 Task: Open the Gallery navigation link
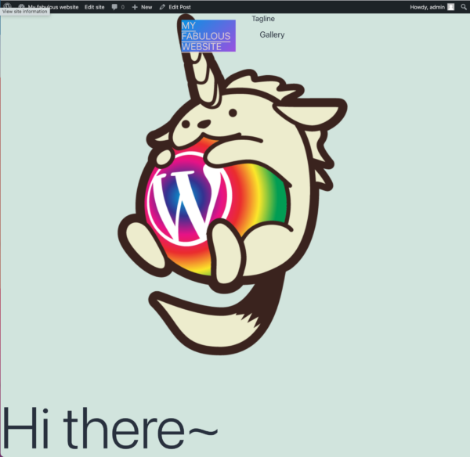pyautogui.click(x=272, y=34)
